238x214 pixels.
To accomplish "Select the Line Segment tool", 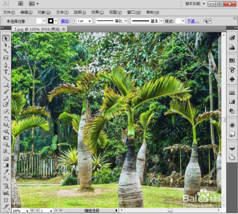I will [x=6, y=78].
